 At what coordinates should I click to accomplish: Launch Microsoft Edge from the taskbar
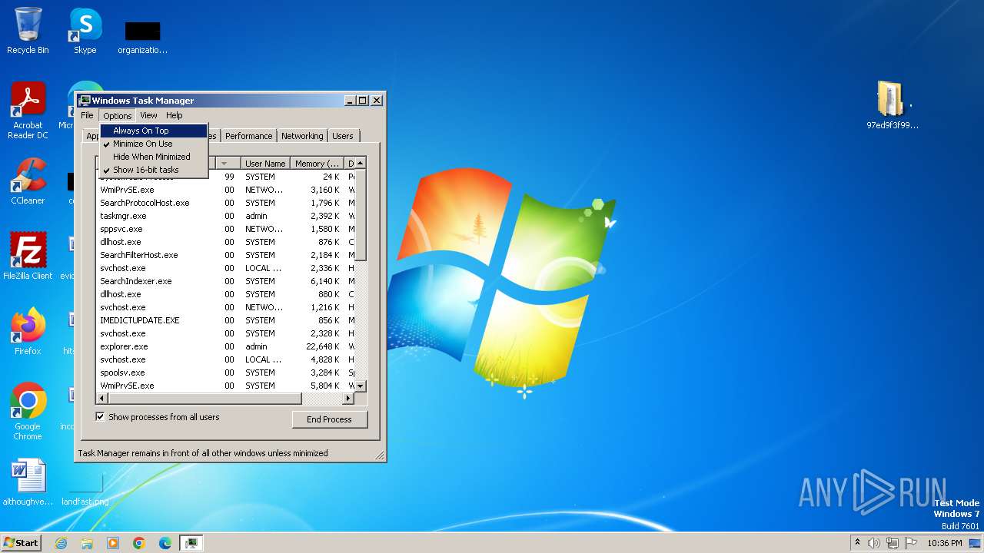pos(165,543)
